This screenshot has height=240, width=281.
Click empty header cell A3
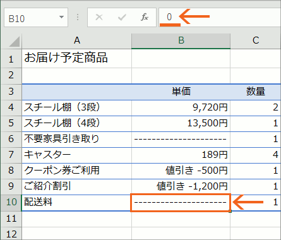click(x=77, y=92)
